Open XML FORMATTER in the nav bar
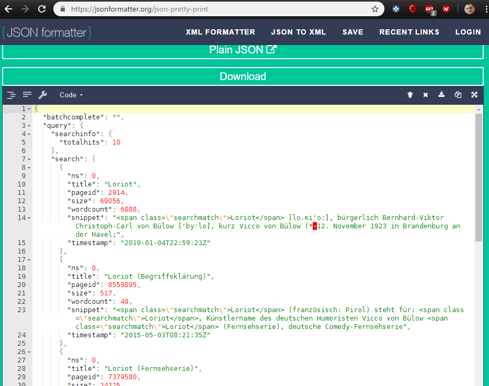This screenshot has height=386, width=489. [x=220, y=32]
